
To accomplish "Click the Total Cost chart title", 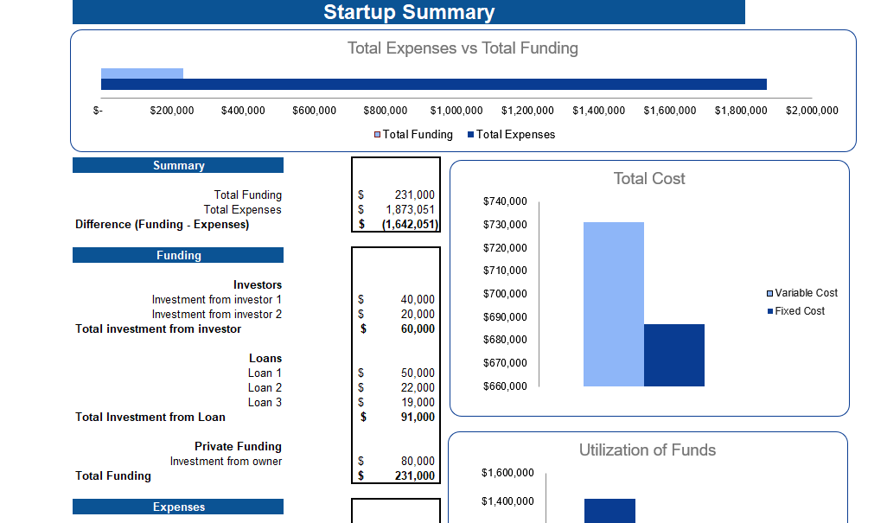I will [x=648, y=179].
